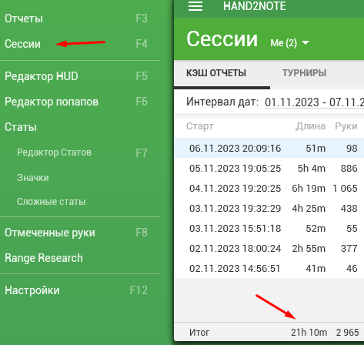Open Настройки menu item

pyautogui.click(x=32, y=290)
